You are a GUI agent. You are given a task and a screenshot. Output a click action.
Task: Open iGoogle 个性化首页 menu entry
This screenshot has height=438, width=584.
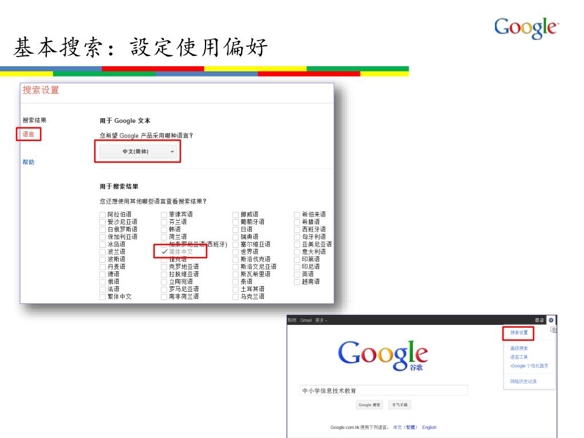tap(529, 366)
